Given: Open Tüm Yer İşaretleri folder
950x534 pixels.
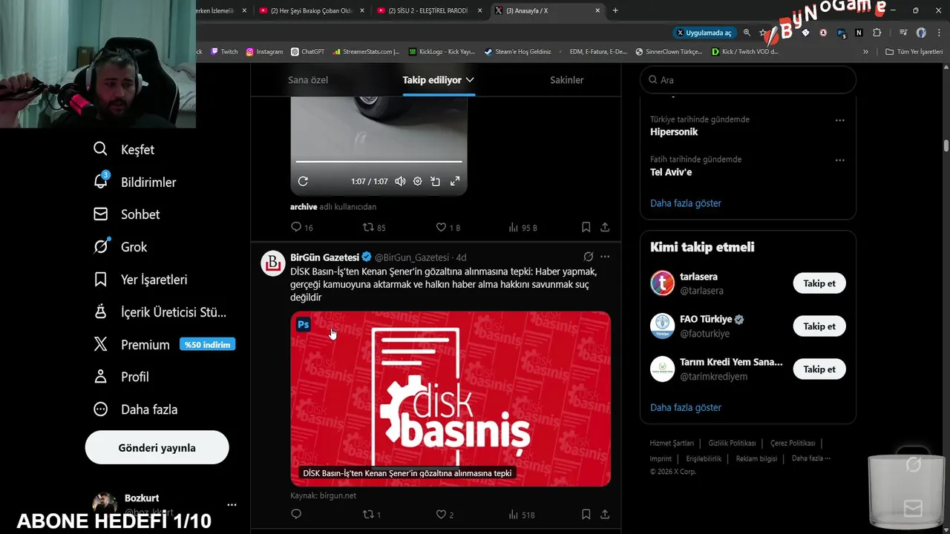Looking at the screenshot, I should pyautogui.click(x=914, y=52).
